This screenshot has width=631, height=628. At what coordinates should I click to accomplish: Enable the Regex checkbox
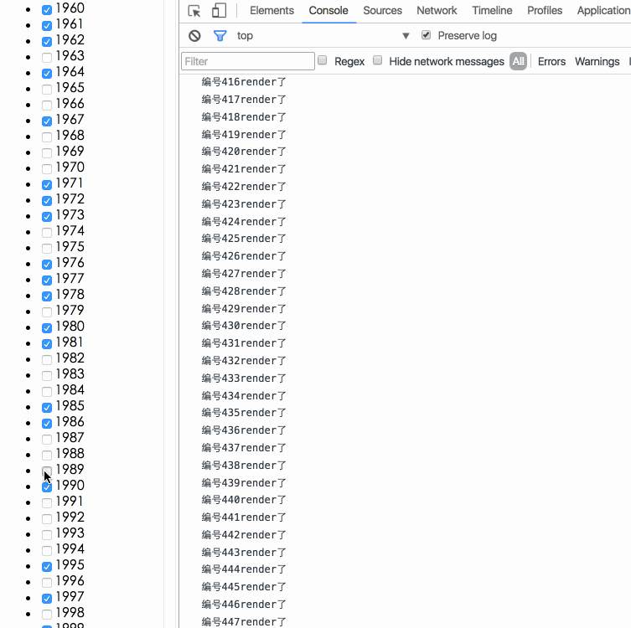pyautogui.click(x=322, y=60)
